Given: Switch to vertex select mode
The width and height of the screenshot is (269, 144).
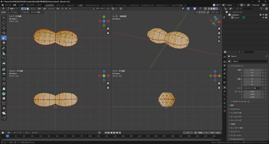Looking at the screenshot, I should (23, 9).
